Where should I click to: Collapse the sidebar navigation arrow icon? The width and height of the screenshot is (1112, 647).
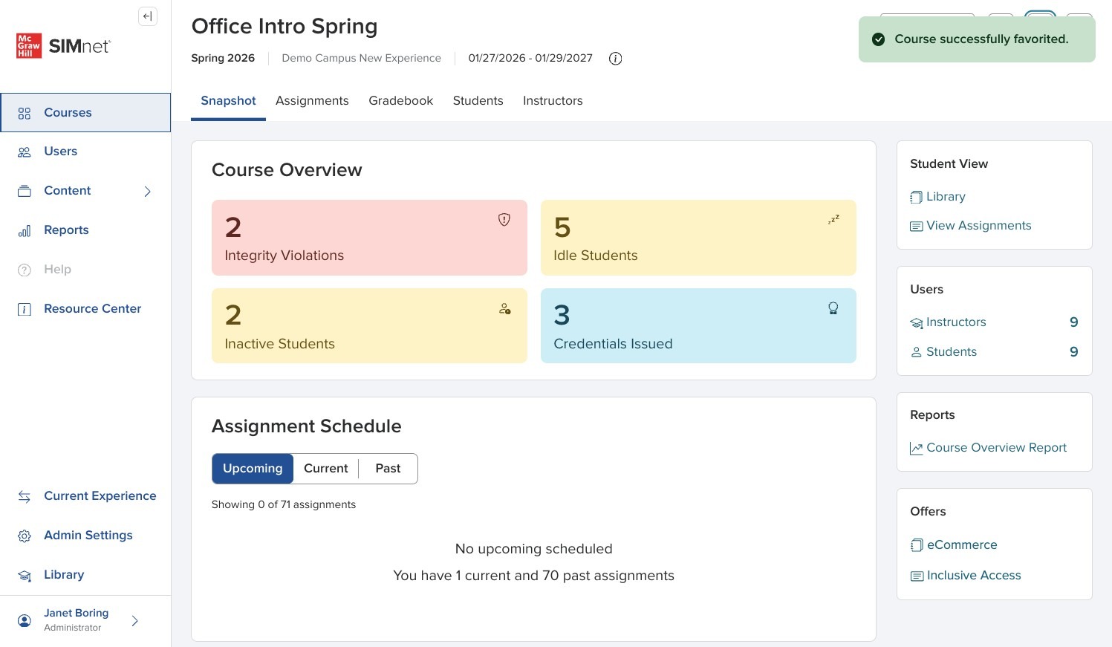pos(148,16)
